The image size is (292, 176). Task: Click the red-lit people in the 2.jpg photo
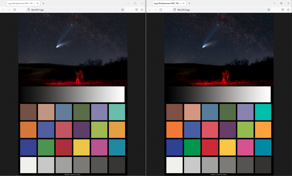[x=226, y=76]
